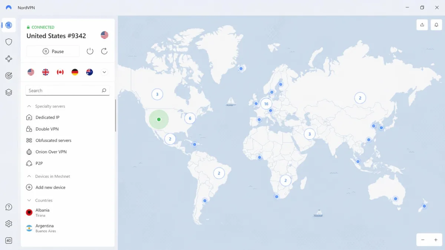Image resolution: width=445 pixels, height=250 pixels.
Task: Pause the VPN connection
Action: point(53,51)
